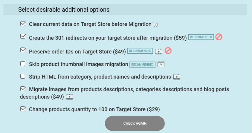This screenshot has width=252, height=133.
Task: Click the Recommended badge beside Skip product thumbnail
Action: (x=142, y=65)
